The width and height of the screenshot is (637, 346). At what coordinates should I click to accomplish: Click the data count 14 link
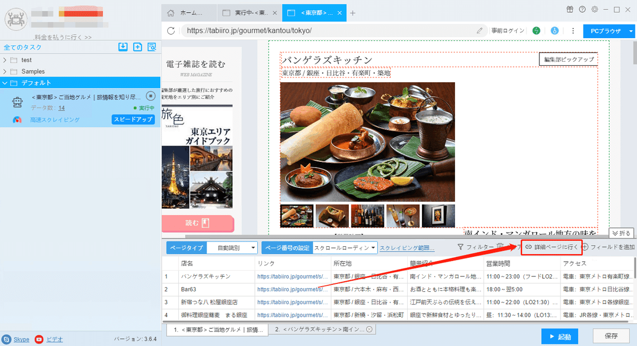pyautogui.click(x=62, y=108)
